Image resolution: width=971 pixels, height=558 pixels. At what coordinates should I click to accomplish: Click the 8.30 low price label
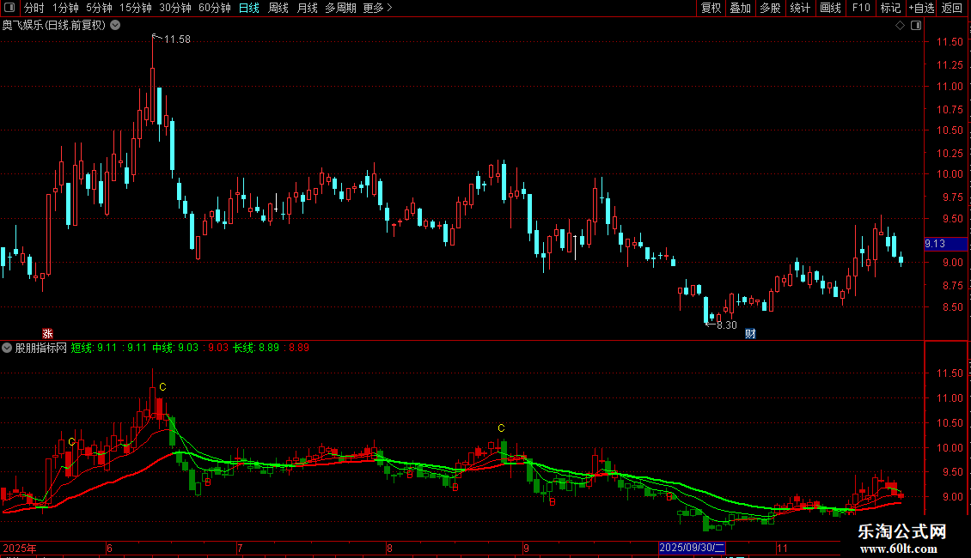[x=726, y=324]
